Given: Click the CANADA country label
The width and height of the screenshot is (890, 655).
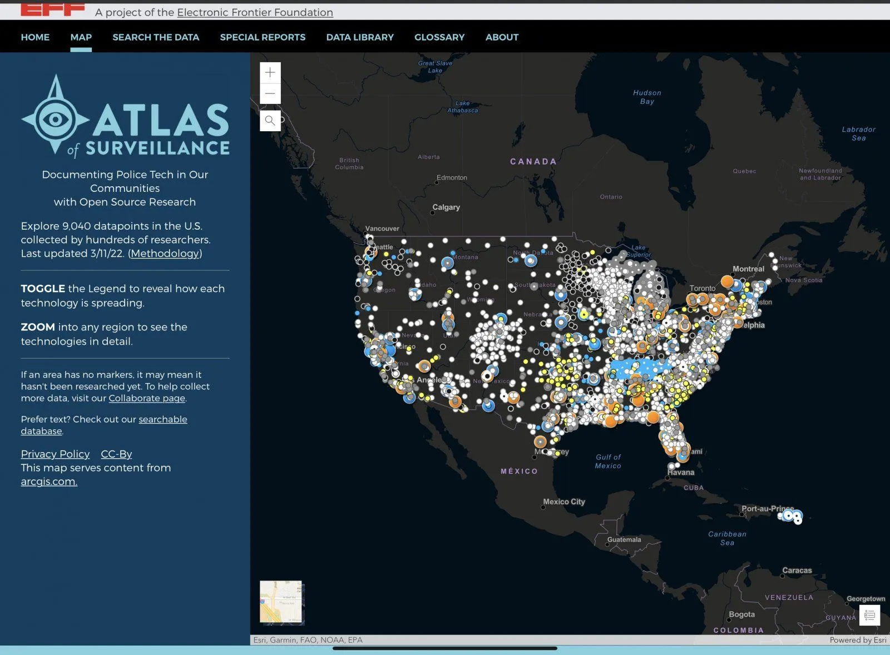Looking at the screenshot, I should tap(533, 161).
